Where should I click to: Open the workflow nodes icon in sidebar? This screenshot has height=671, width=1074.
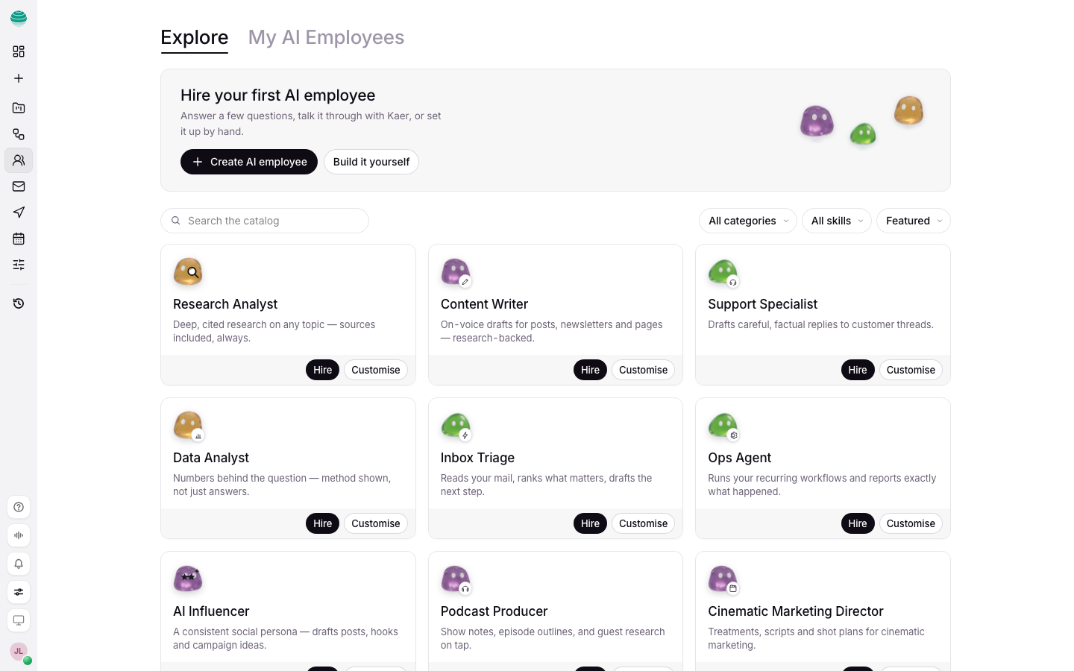pos(19,134)
